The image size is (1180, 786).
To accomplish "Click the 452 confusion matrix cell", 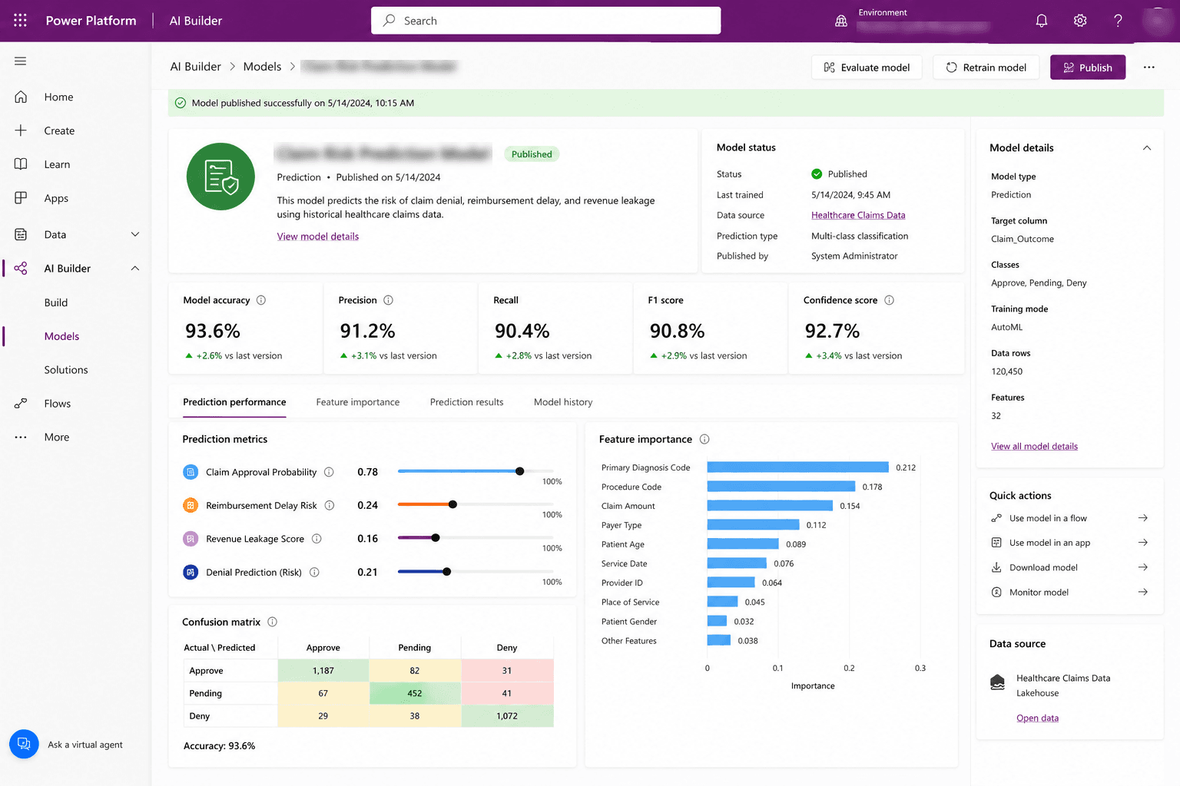I will [415, 693].
